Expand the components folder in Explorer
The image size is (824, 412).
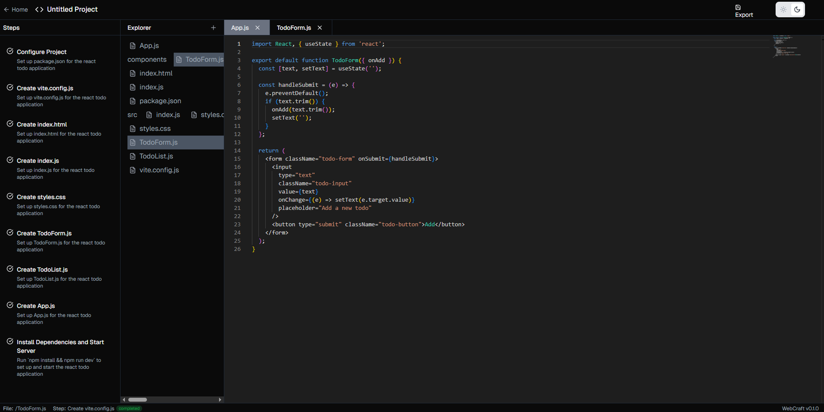pos(147,60)
